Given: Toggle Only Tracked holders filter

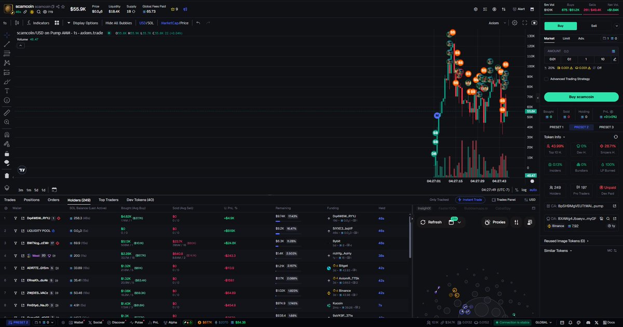Looking at the screenshot, I should tap(439, 200).
